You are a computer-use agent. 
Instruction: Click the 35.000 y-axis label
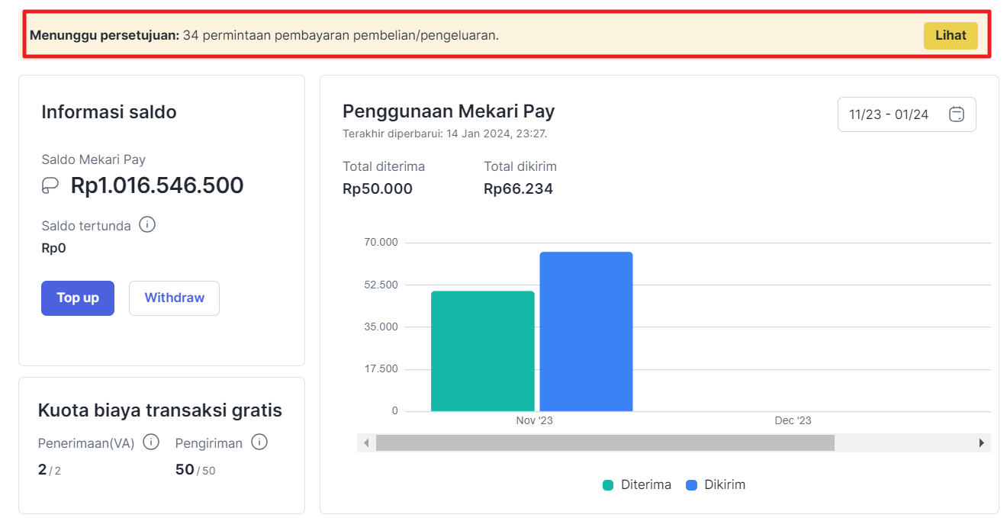[x=381, y=327]
